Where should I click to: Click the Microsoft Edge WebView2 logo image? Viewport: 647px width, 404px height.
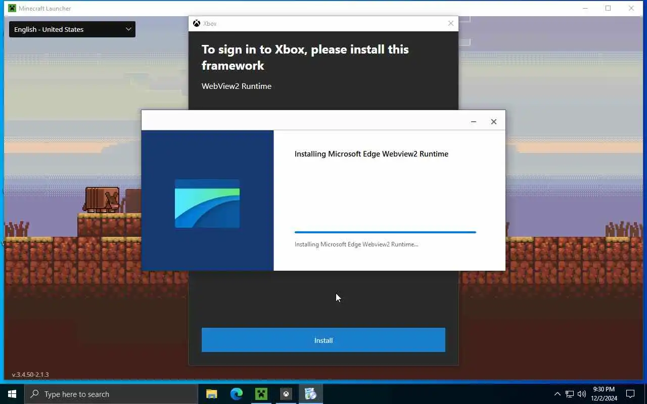click(207, 204)
